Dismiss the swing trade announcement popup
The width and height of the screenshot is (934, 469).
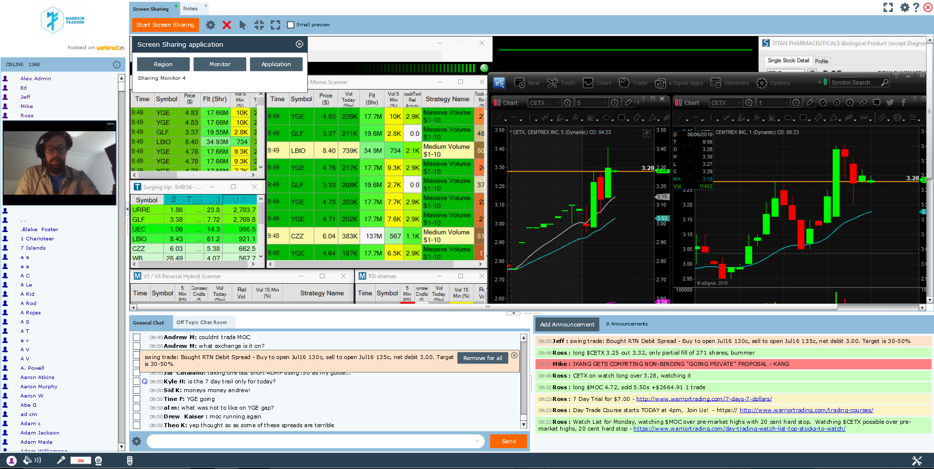pyautogui.click(x=514, y=356)
